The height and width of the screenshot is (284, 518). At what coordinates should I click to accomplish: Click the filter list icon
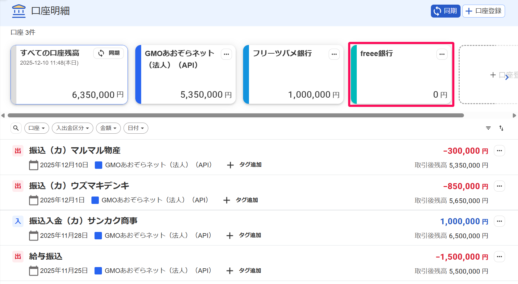click(488, 128)
